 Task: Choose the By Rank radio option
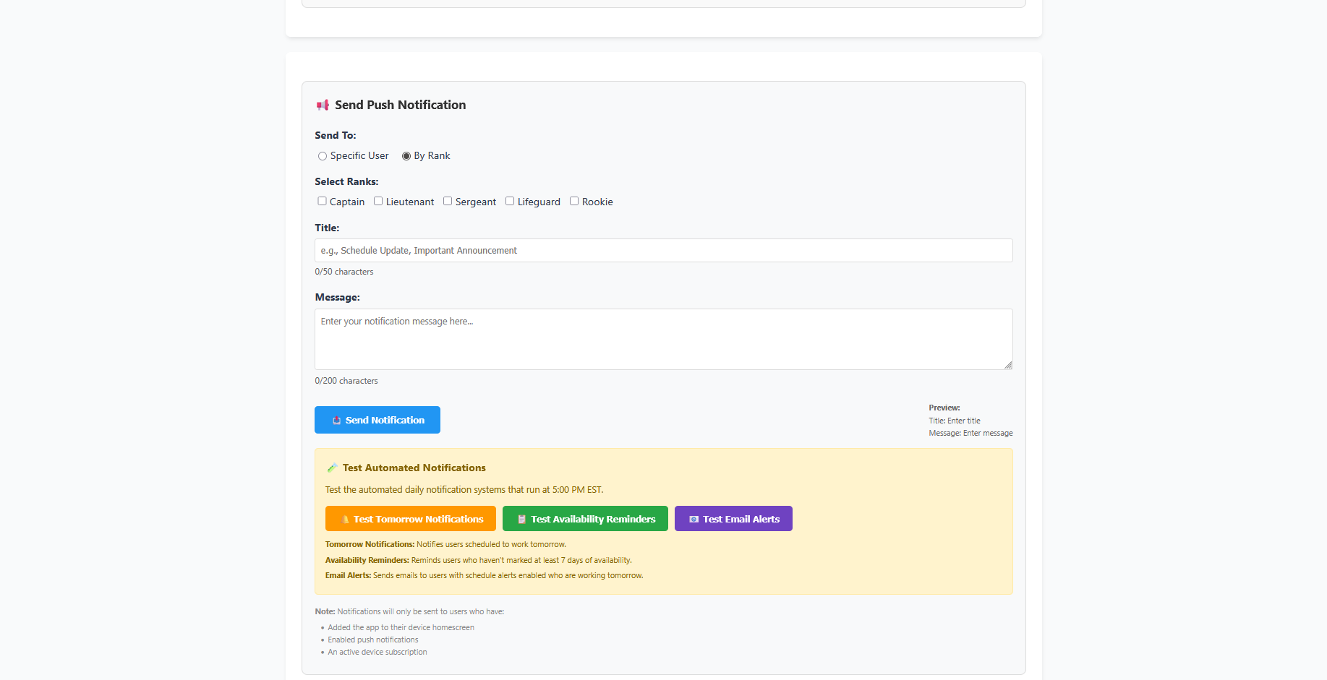[x=406, y=156]
